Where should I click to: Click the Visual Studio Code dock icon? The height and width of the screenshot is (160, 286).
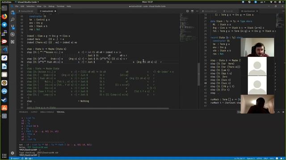pyautogui.click(x=4, y=49)
